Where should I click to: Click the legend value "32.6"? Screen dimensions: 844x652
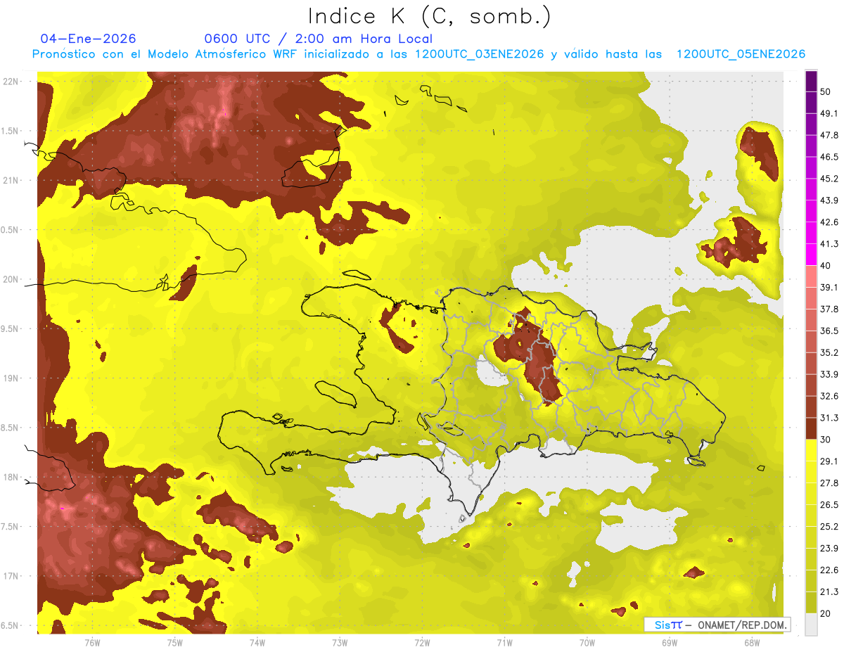click(829, 396)
